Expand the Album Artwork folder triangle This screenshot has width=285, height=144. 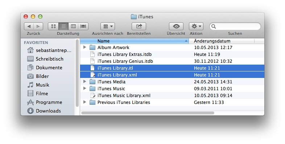tap(84, 47)
